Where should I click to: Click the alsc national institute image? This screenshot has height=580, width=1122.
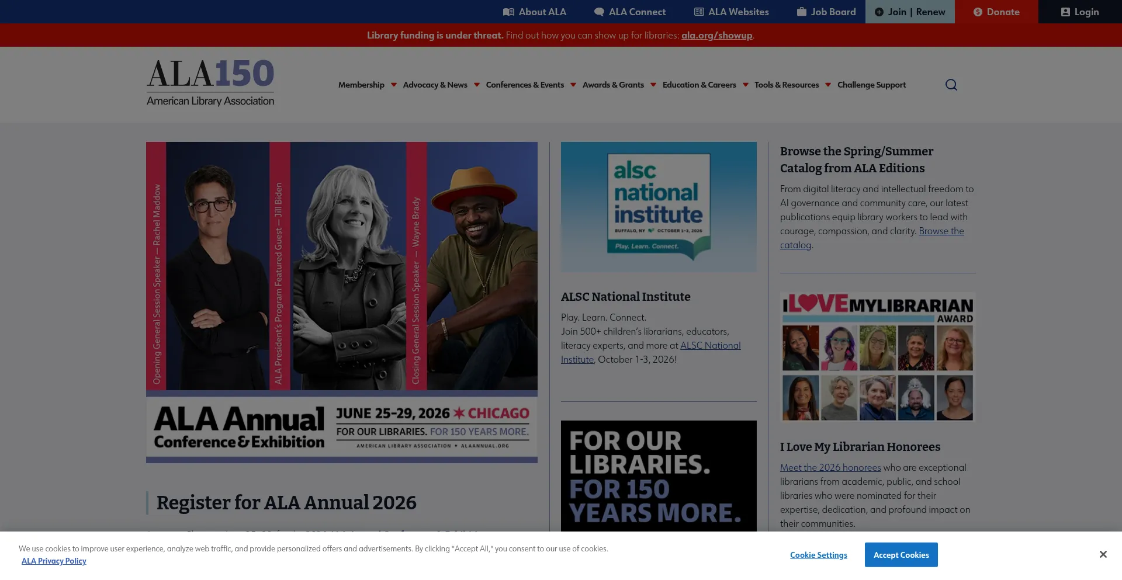[x=659, y=207]
